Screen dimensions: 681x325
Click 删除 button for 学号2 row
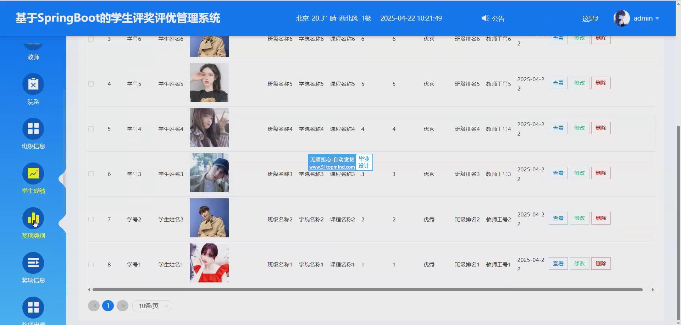tap(600, 218)
